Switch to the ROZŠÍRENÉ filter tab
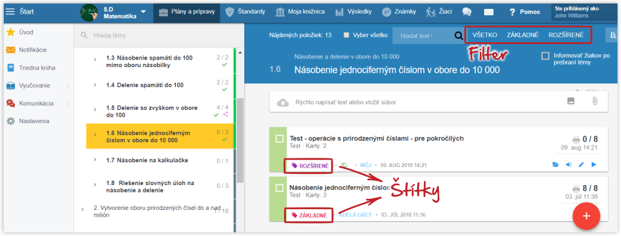This screenshot has height=236, width=621. [566, 35]
